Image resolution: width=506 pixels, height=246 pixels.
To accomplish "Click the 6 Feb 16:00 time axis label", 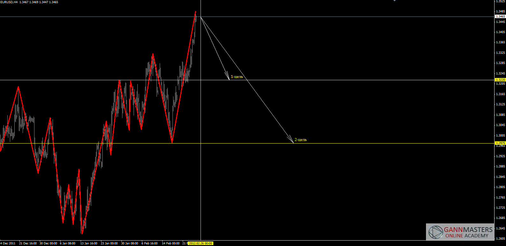I will pos(150,243).
